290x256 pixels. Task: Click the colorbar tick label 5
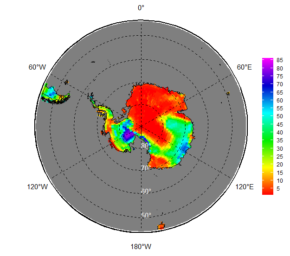(x=280, y=188)
